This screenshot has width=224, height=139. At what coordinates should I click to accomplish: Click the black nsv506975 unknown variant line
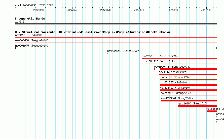coord(116,48)
